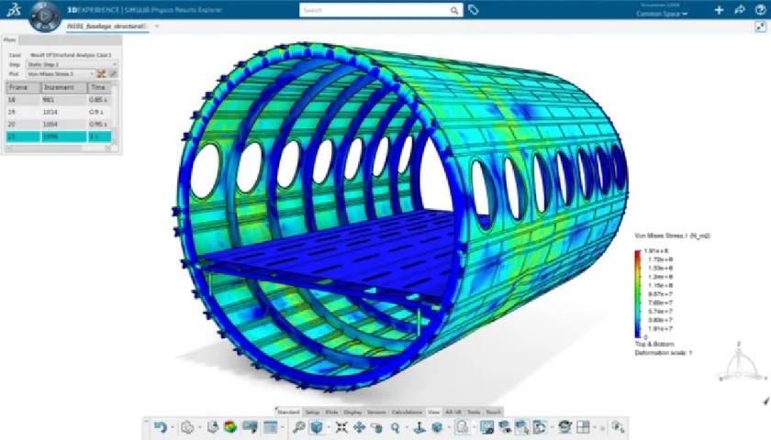The width and height of the screenshot is (771, 440).
Task: Click the undo arrow in bottom toolbar
Action: 160,427
